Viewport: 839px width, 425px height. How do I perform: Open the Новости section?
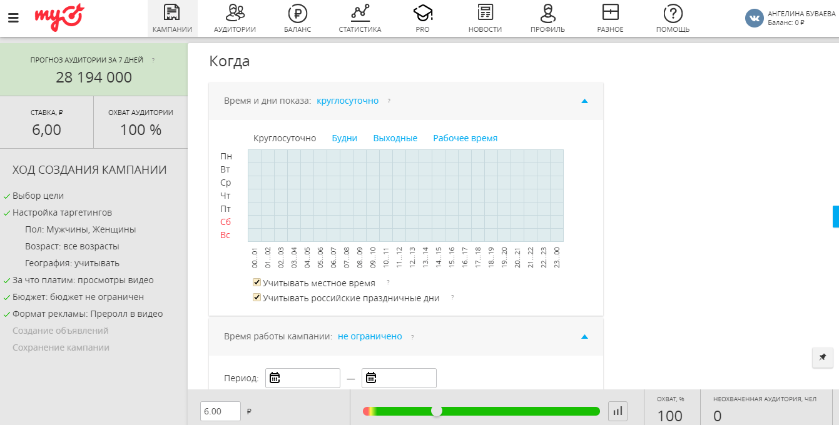coord(485,17)
